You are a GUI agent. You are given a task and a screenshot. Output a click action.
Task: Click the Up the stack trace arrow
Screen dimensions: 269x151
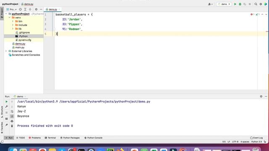(x=12, y=102)
